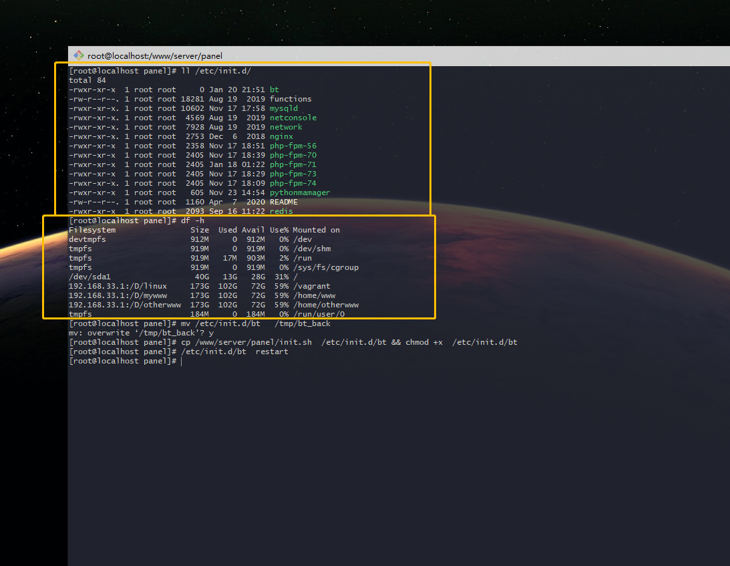This screenshot has width=730, height=566.
Task: Click the '/home/www' mount point
Action: [x=315, y=295]
